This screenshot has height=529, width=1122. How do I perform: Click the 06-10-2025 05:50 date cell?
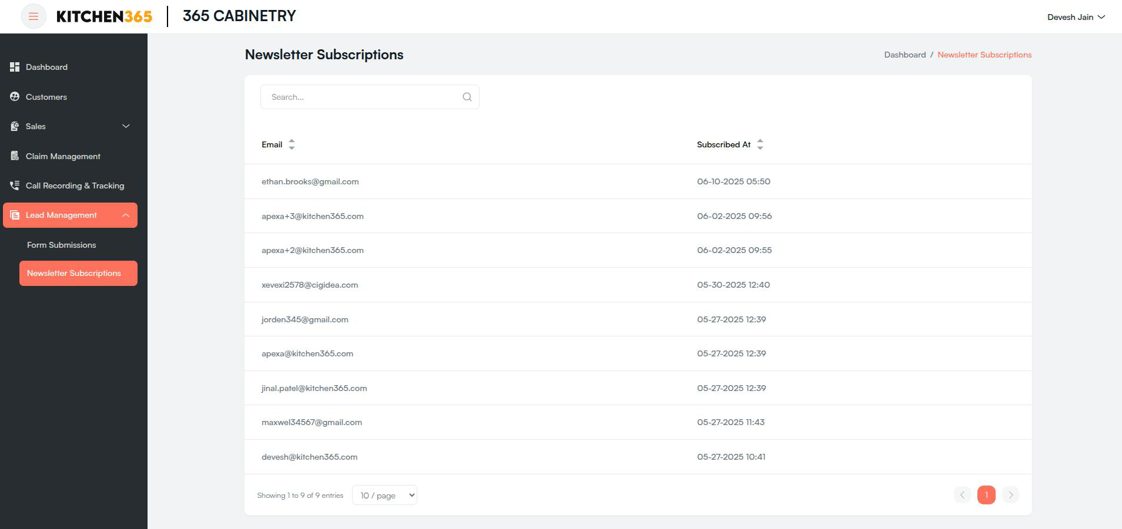click(x=734, y=181)
